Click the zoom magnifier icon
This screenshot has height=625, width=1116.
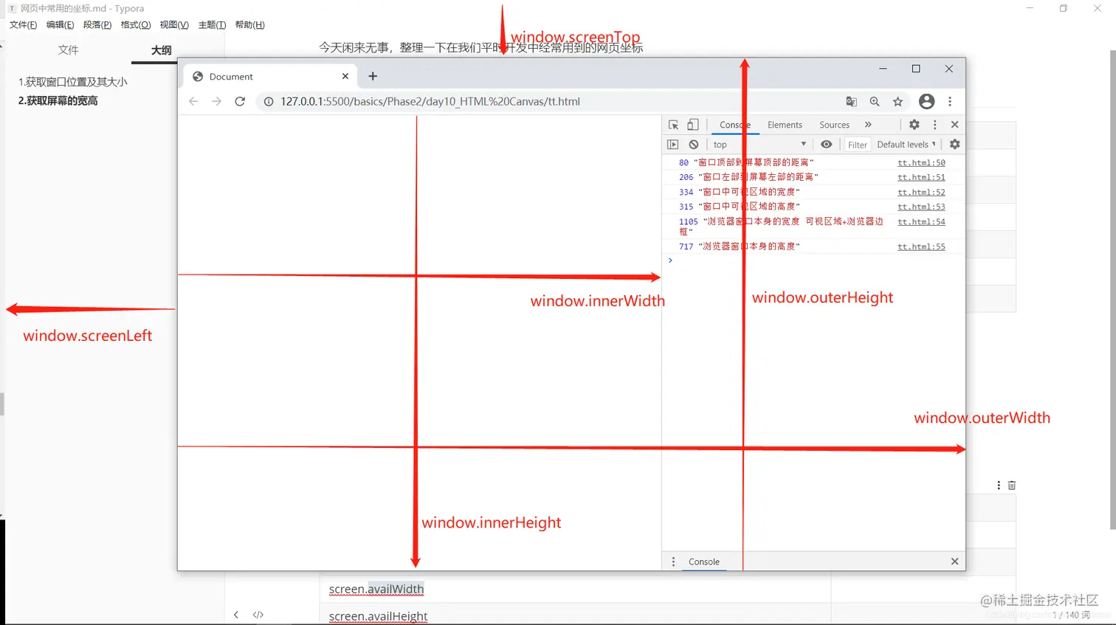(875, 102)
